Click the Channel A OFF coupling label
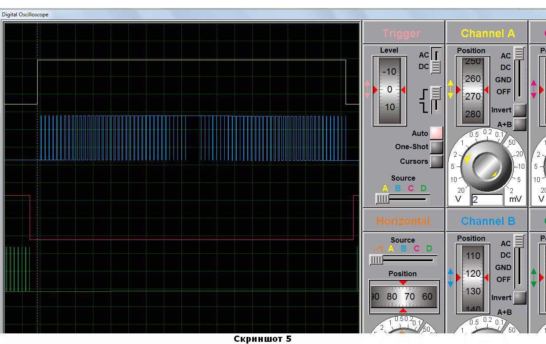546x344 pixels. point(504,92)
